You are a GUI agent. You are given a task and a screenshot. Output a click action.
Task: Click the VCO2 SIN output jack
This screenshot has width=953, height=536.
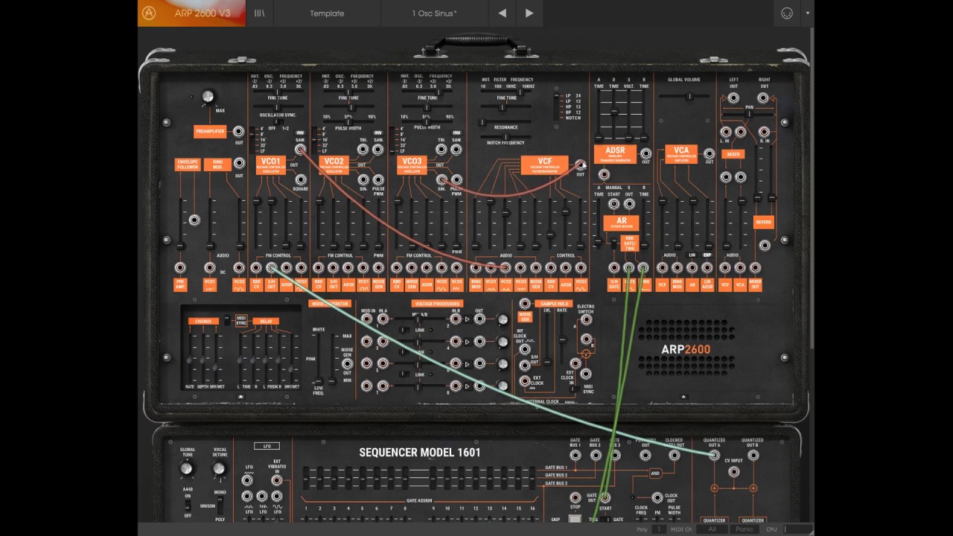363,179
